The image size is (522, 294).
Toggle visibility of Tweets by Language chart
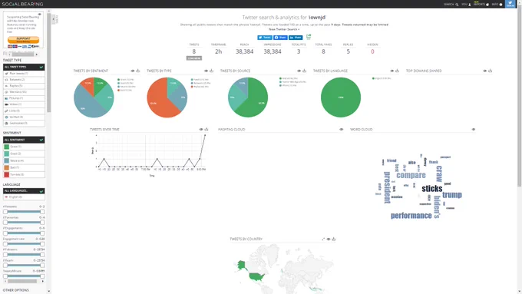click(391, 71)
